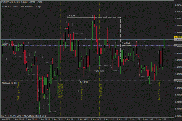Click the Tokyo Close session label
The image size is (182, 121).
[x=101, y=91]
